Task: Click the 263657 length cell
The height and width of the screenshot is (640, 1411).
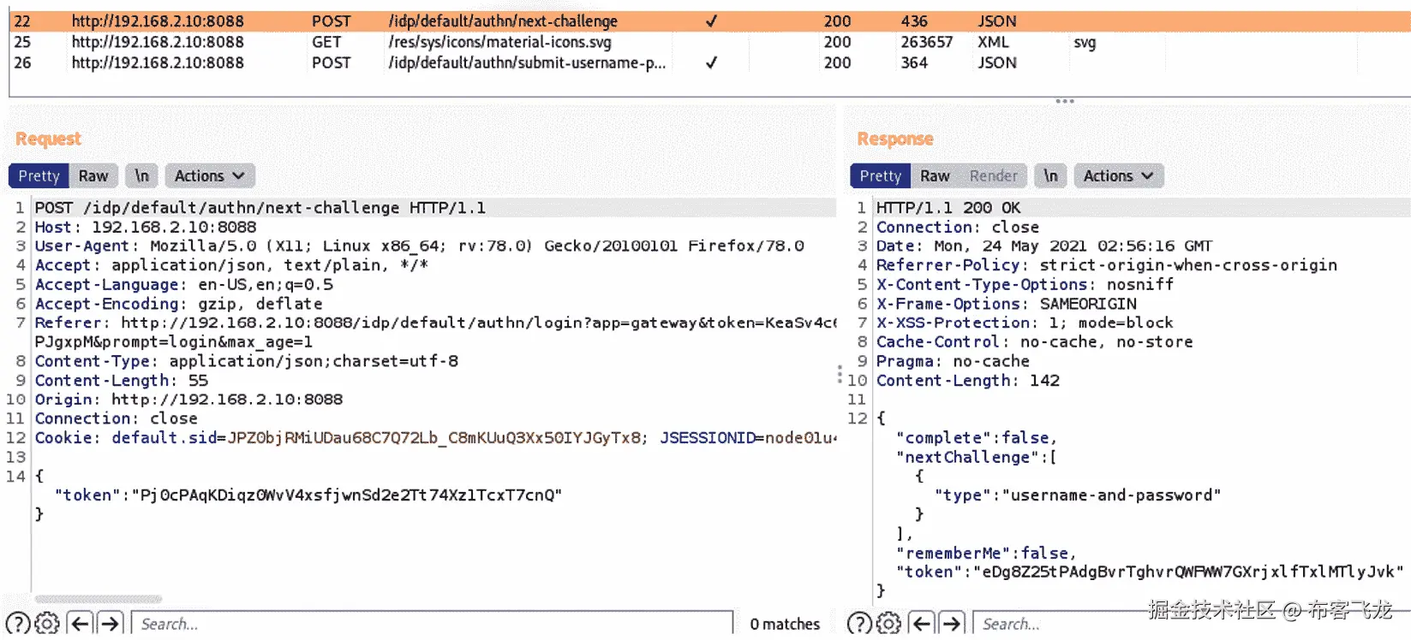Action: 926,42
